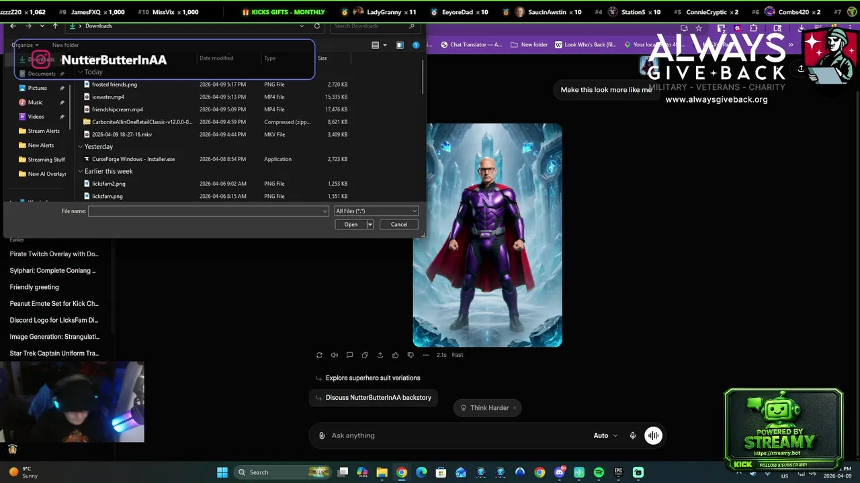
Task: Open File Explorer from the taskbar
Action: tap(382, 472)
